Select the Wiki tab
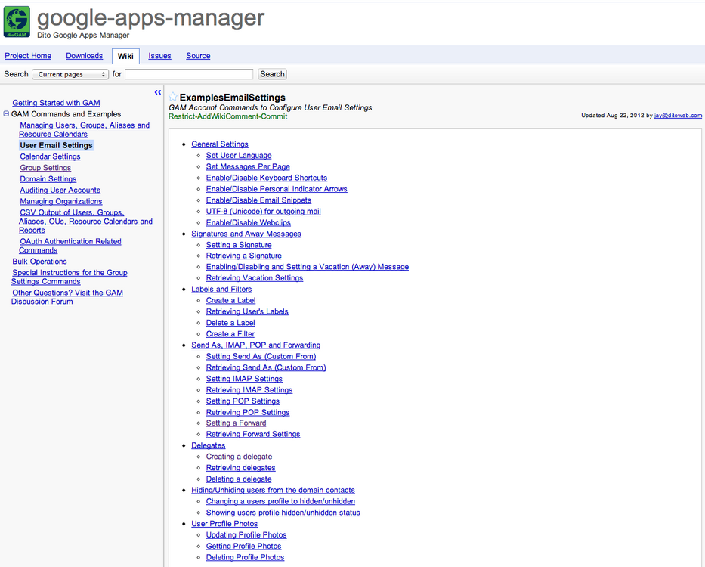The image size is (705, 567). [x=125, y=56]
